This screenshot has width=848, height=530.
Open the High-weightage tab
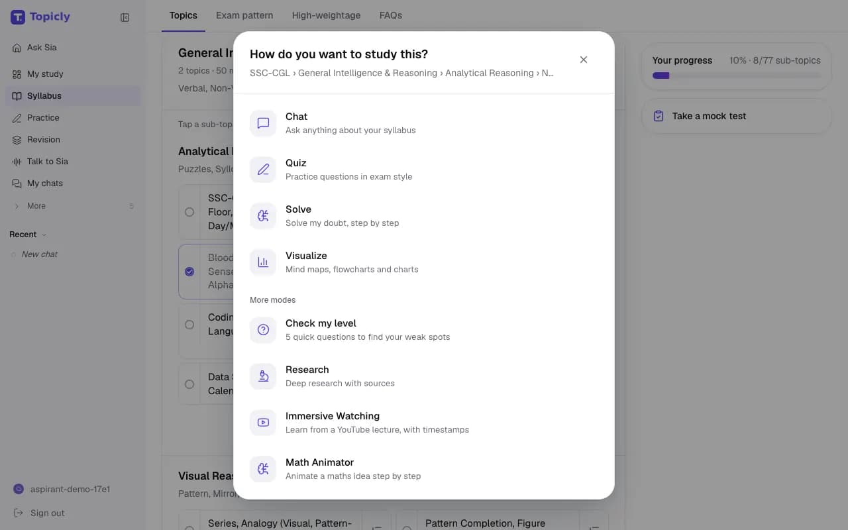(326, 15)
